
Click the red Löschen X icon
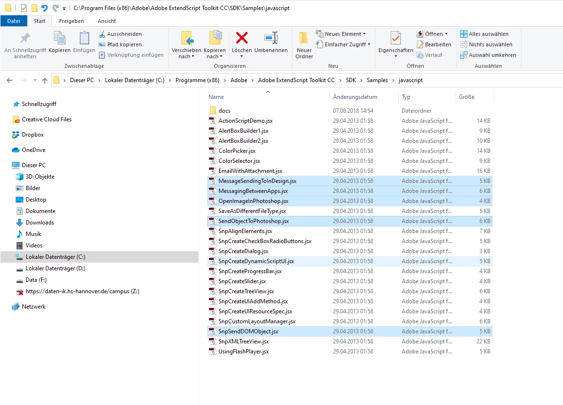click(x=241, y=37)
